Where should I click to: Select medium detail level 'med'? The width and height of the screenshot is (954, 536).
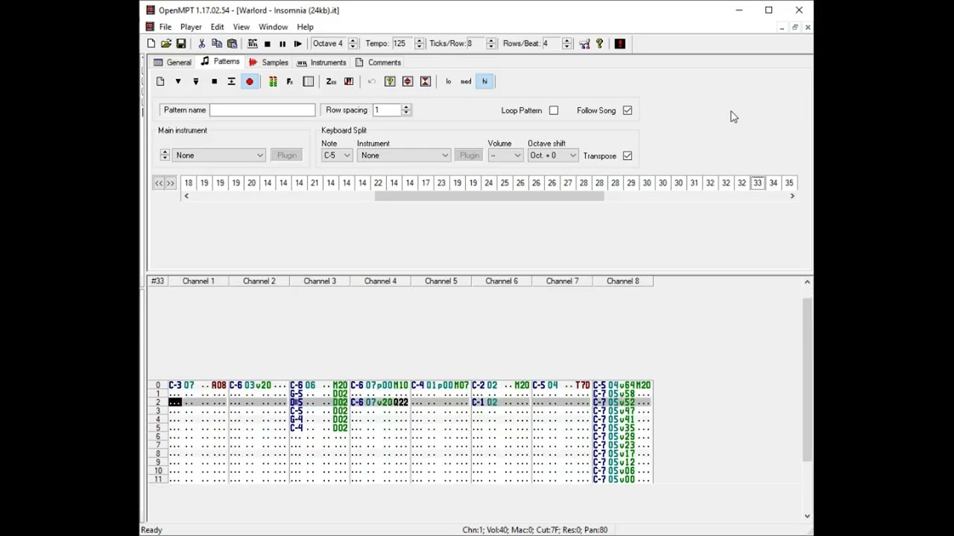(466, 82)
